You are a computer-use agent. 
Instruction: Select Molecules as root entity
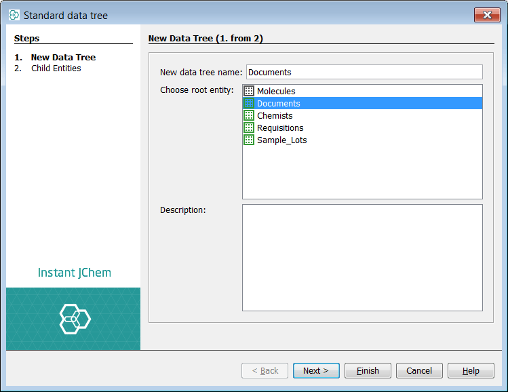coord(276,91)
